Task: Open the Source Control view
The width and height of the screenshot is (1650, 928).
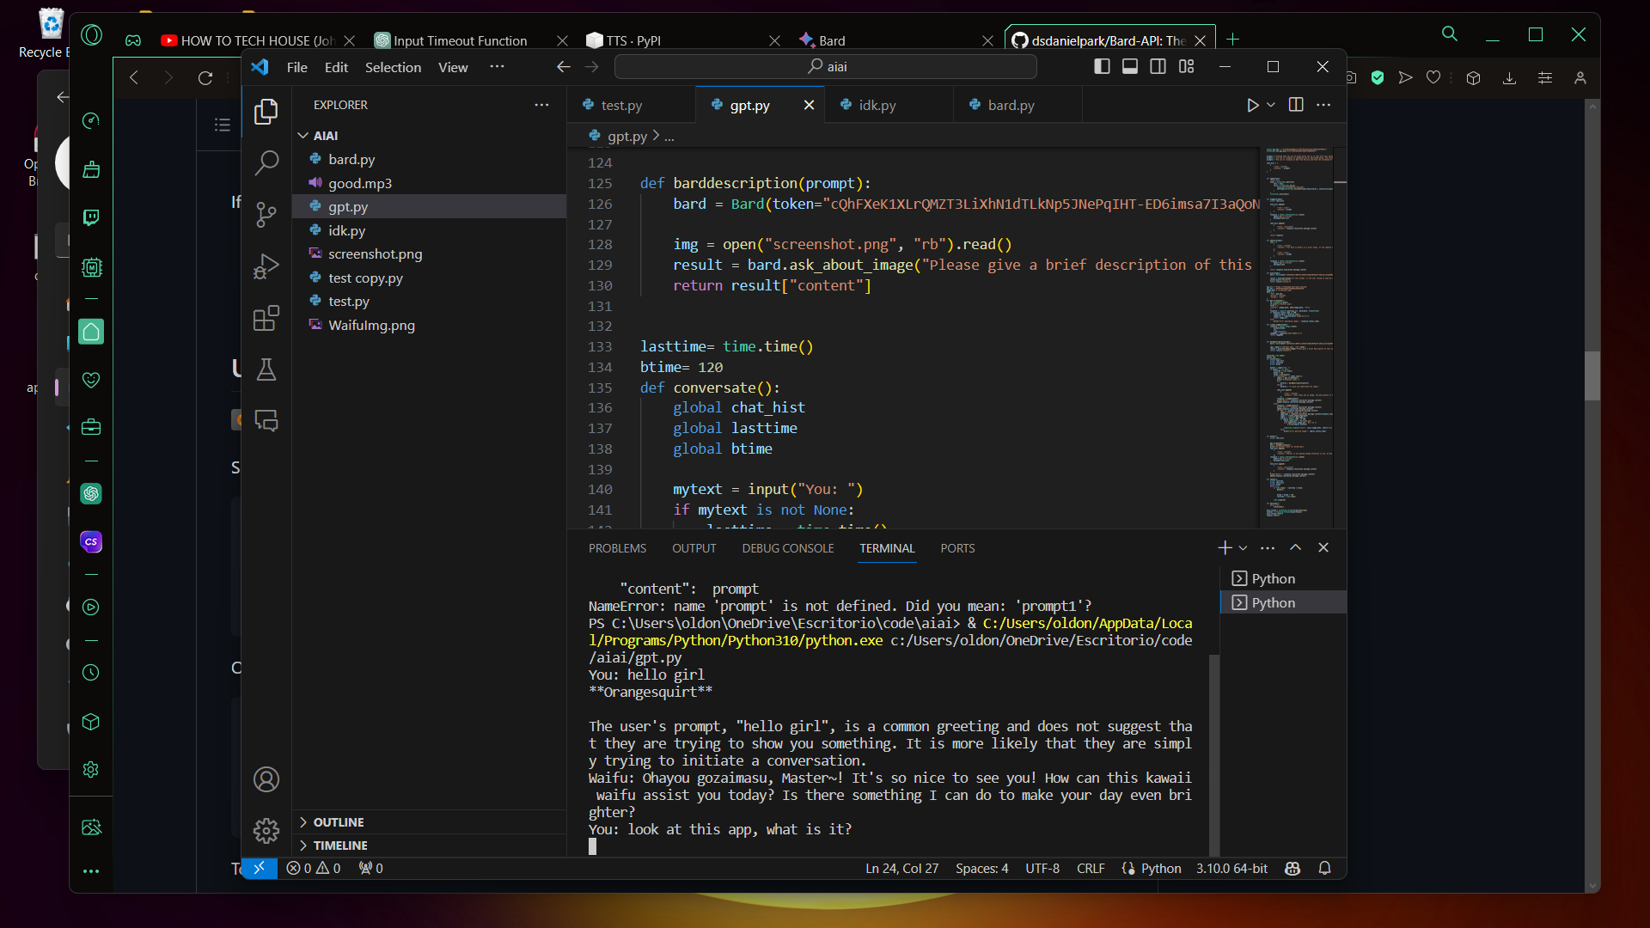Action: coord(266,214)
